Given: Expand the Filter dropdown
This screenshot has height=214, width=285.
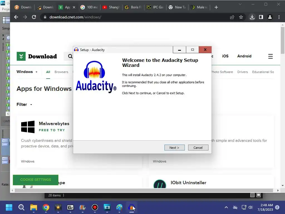Looking at the screenshot, I should 24,104.
